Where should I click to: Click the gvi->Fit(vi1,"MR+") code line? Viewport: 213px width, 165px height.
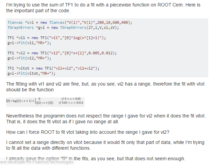click(29, 43)
